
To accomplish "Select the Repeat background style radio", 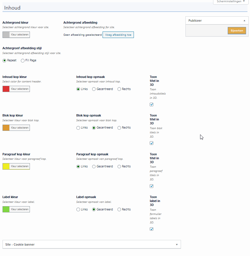I will pos(5,60).
